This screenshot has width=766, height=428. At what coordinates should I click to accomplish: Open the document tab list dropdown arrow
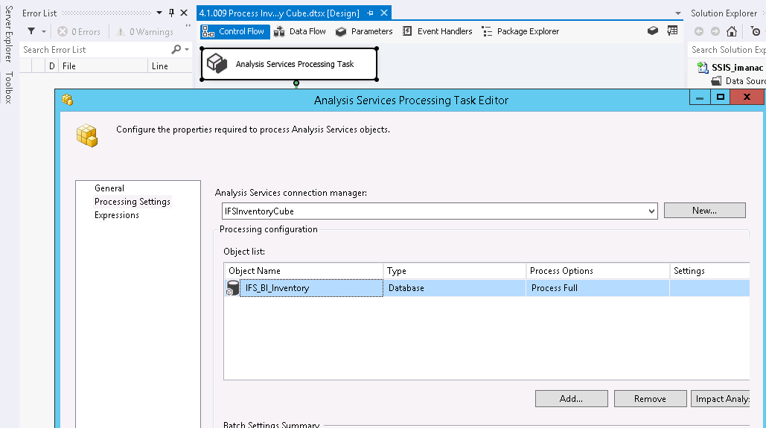677,13
